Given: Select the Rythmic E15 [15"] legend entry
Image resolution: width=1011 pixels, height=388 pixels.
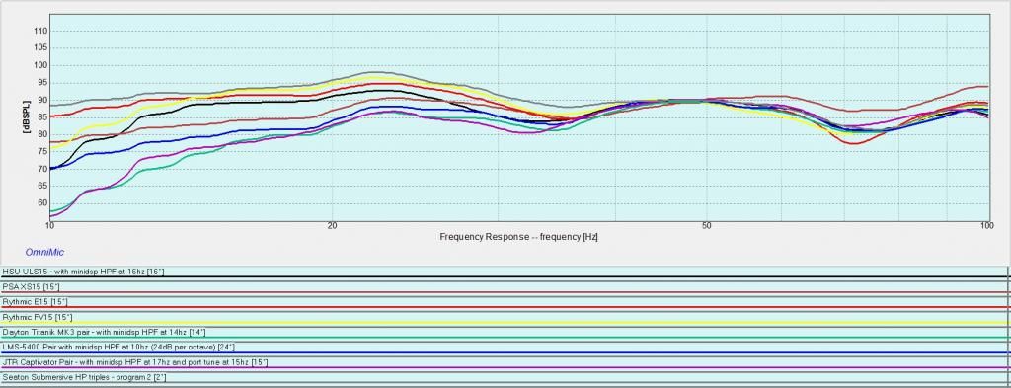Looking at the screenshot, I should pyautogui.click(x=504, y=302).
